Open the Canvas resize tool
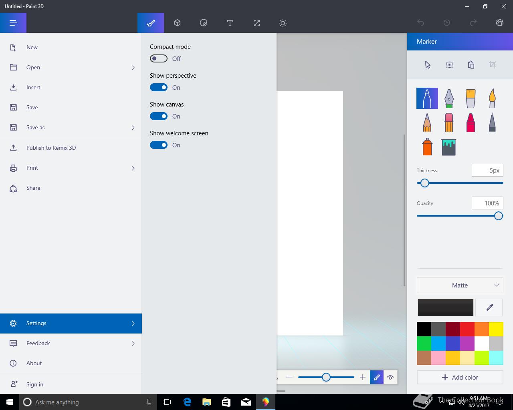 tap(256, 23)
